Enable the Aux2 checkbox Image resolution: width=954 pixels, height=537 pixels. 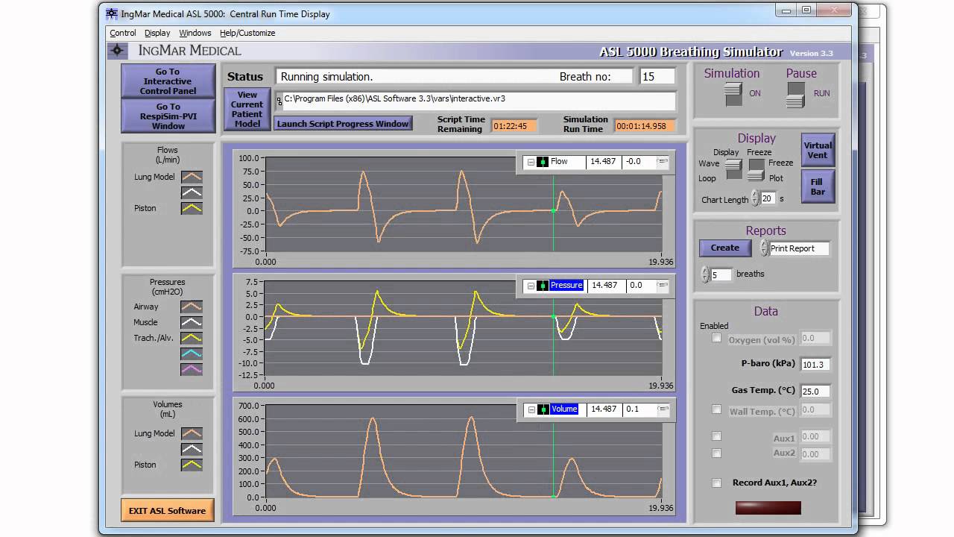tap(717, 453)
